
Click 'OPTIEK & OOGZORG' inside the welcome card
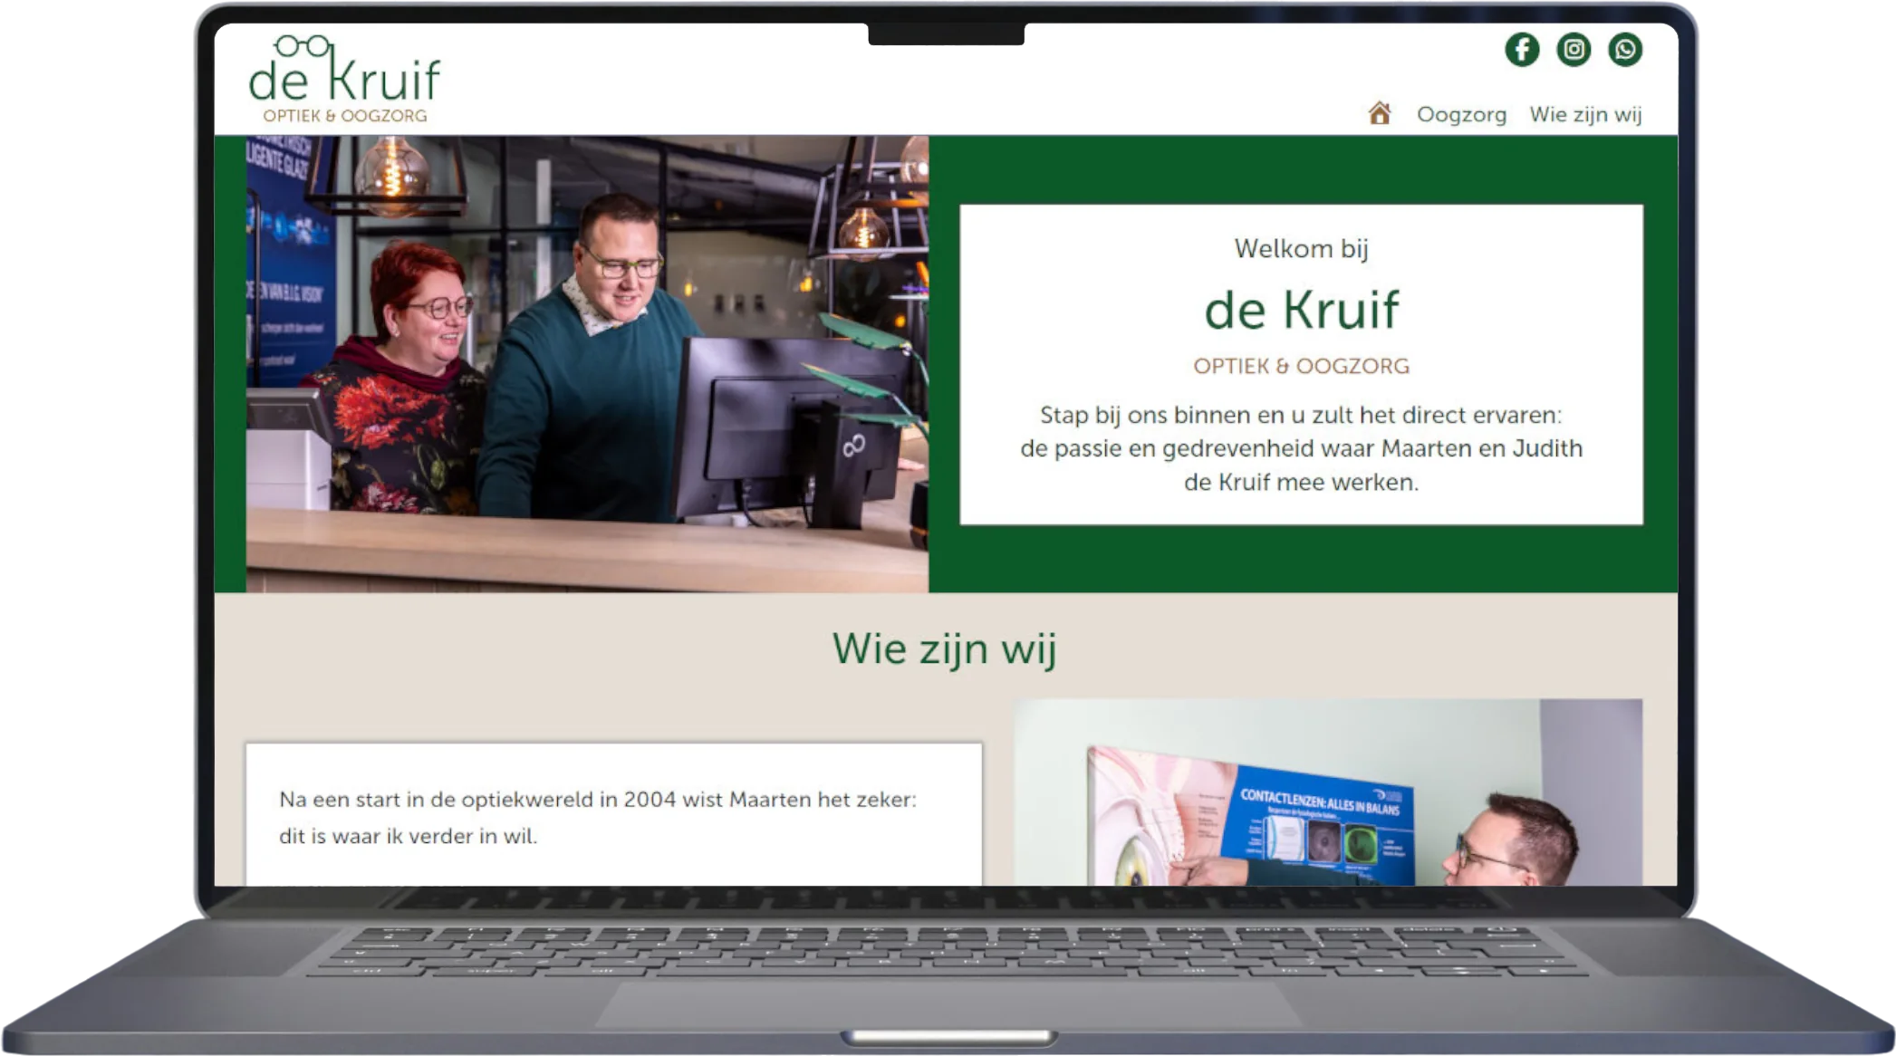pos(1301,366)
